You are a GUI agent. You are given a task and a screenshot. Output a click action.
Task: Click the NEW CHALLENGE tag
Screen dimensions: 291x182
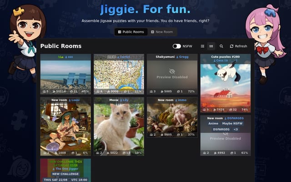pyautogui.click(x=65, y=174)
